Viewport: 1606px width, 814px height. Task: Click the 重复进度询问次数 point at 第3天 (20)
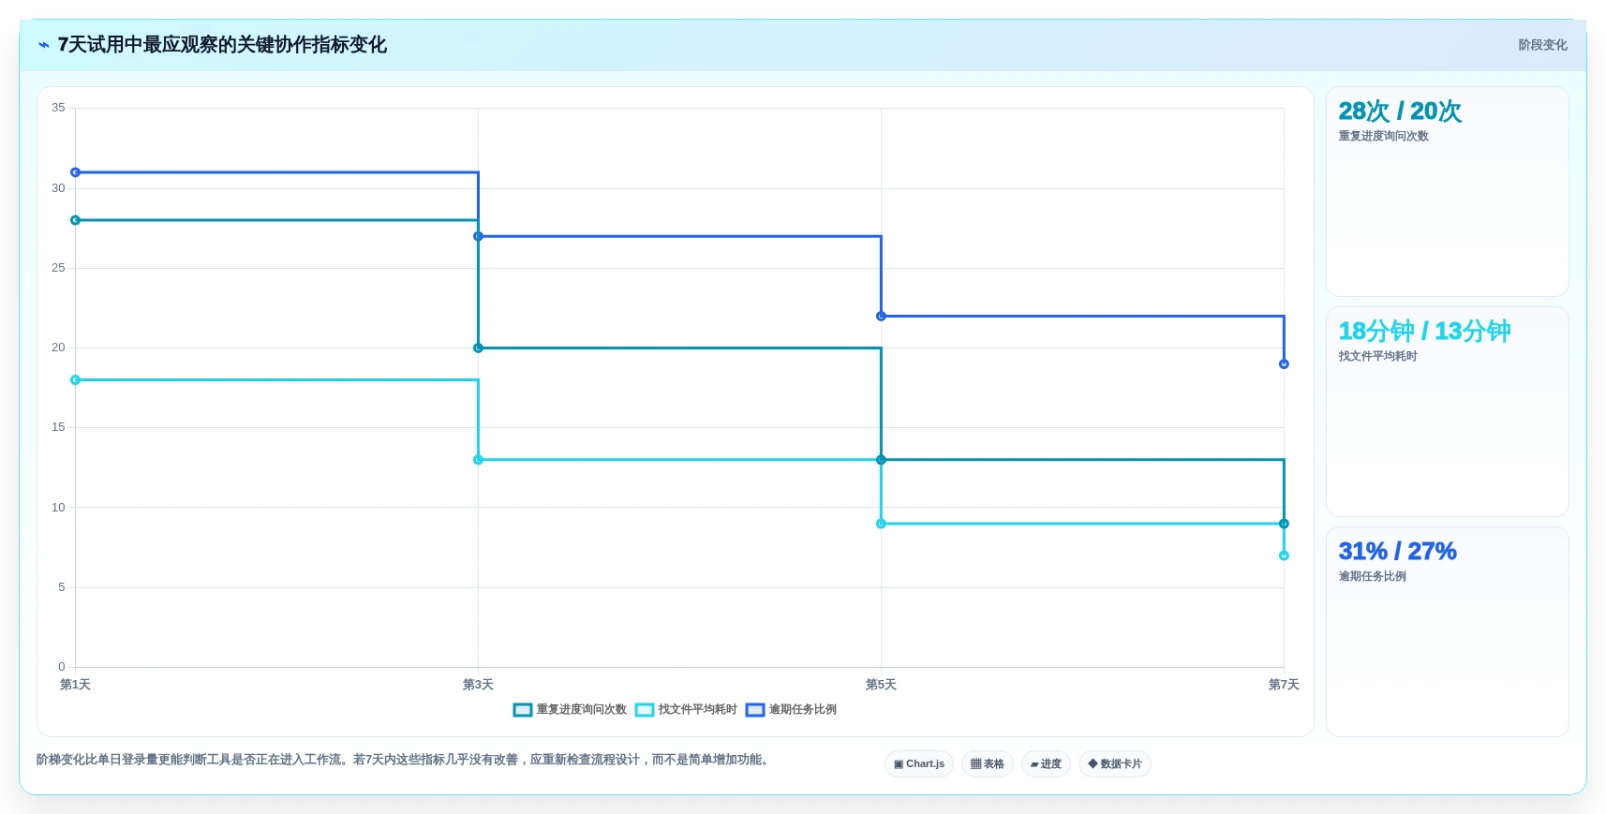479,348
